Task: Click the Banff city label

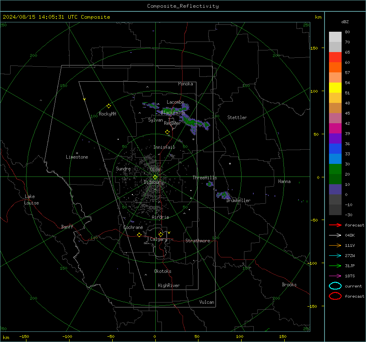Action: [x=67, y=227]
